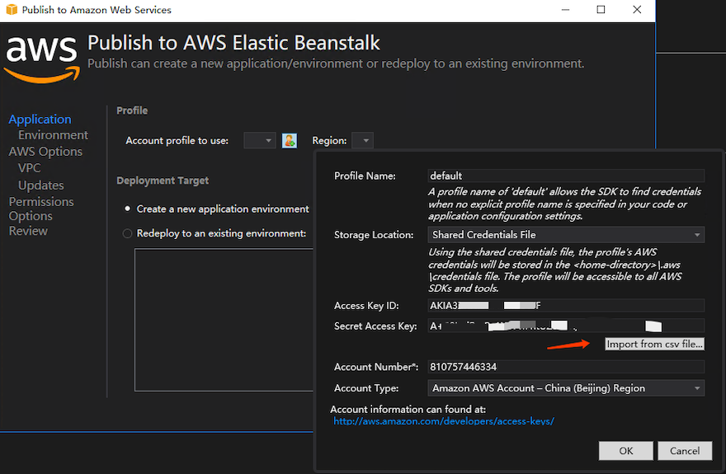Maximize the Publish to AWS window
The height and width of the screenshot is (474, 726).
coord(601,10)
